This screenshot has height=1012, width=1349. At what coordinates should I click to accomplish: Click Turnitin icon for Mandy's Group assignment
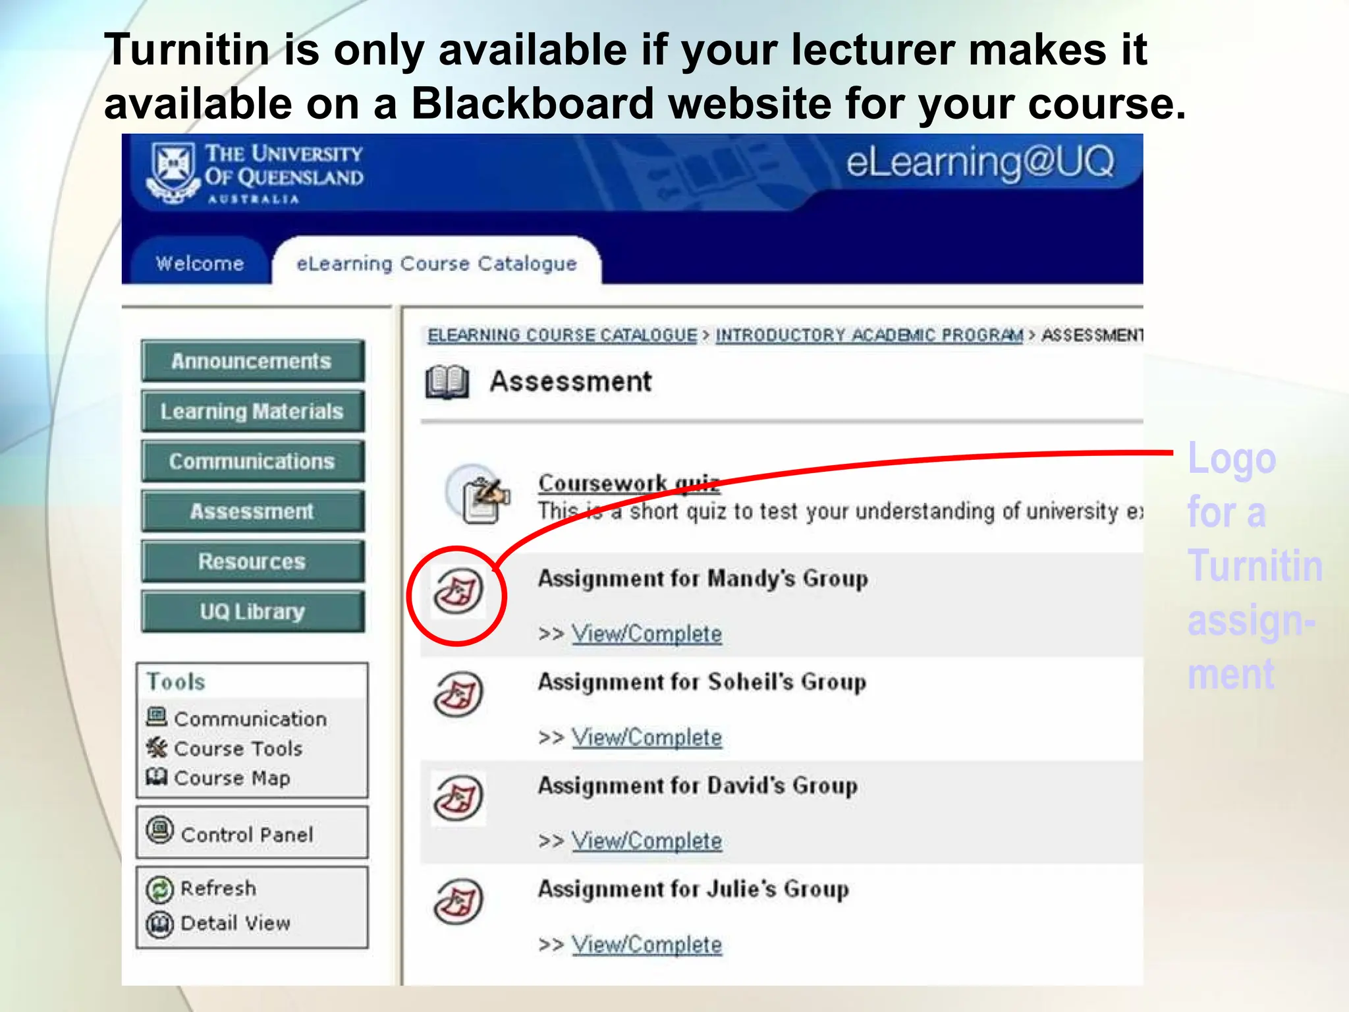(458, 591)
